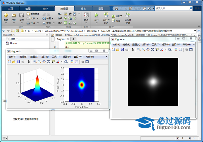Click link plot icon in Figure 4 toolbar
The width and height of the screenshot is (203, 142).
tap(170, 49)
